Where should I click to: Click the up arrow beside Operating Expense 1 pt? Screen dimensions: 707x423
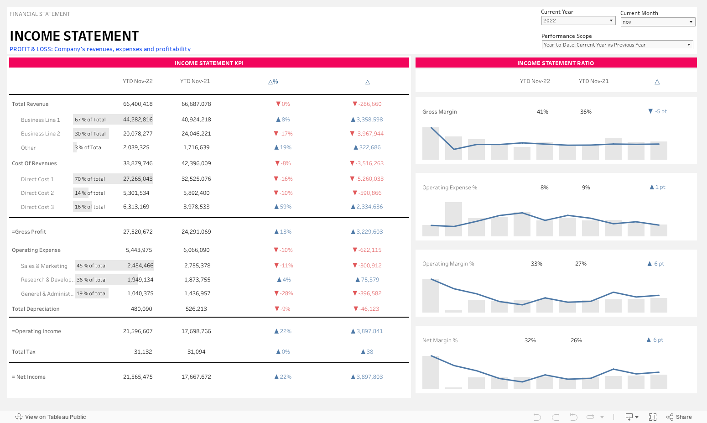pos(652,187)
